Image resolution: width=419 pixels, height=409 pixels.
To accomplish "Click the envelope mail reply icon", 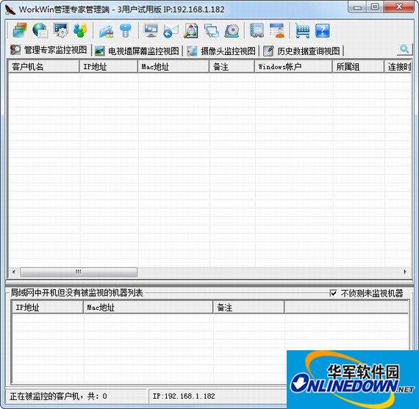I will click(171, 31).
